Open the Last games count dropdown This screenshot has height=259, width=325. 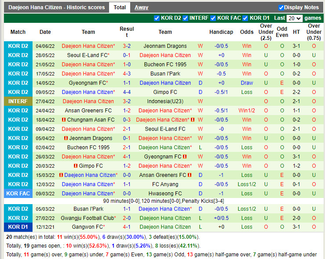pyautogui.click(x=294, y=18)
